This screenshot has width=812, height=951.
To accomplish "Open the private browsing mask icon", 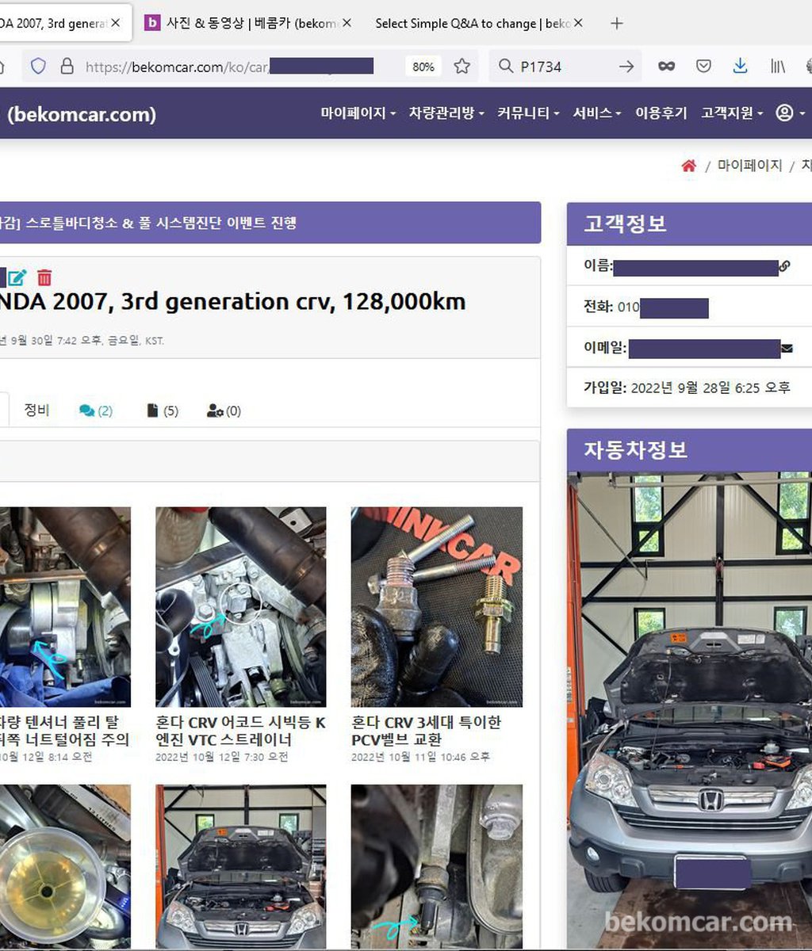I will (667, 67).
